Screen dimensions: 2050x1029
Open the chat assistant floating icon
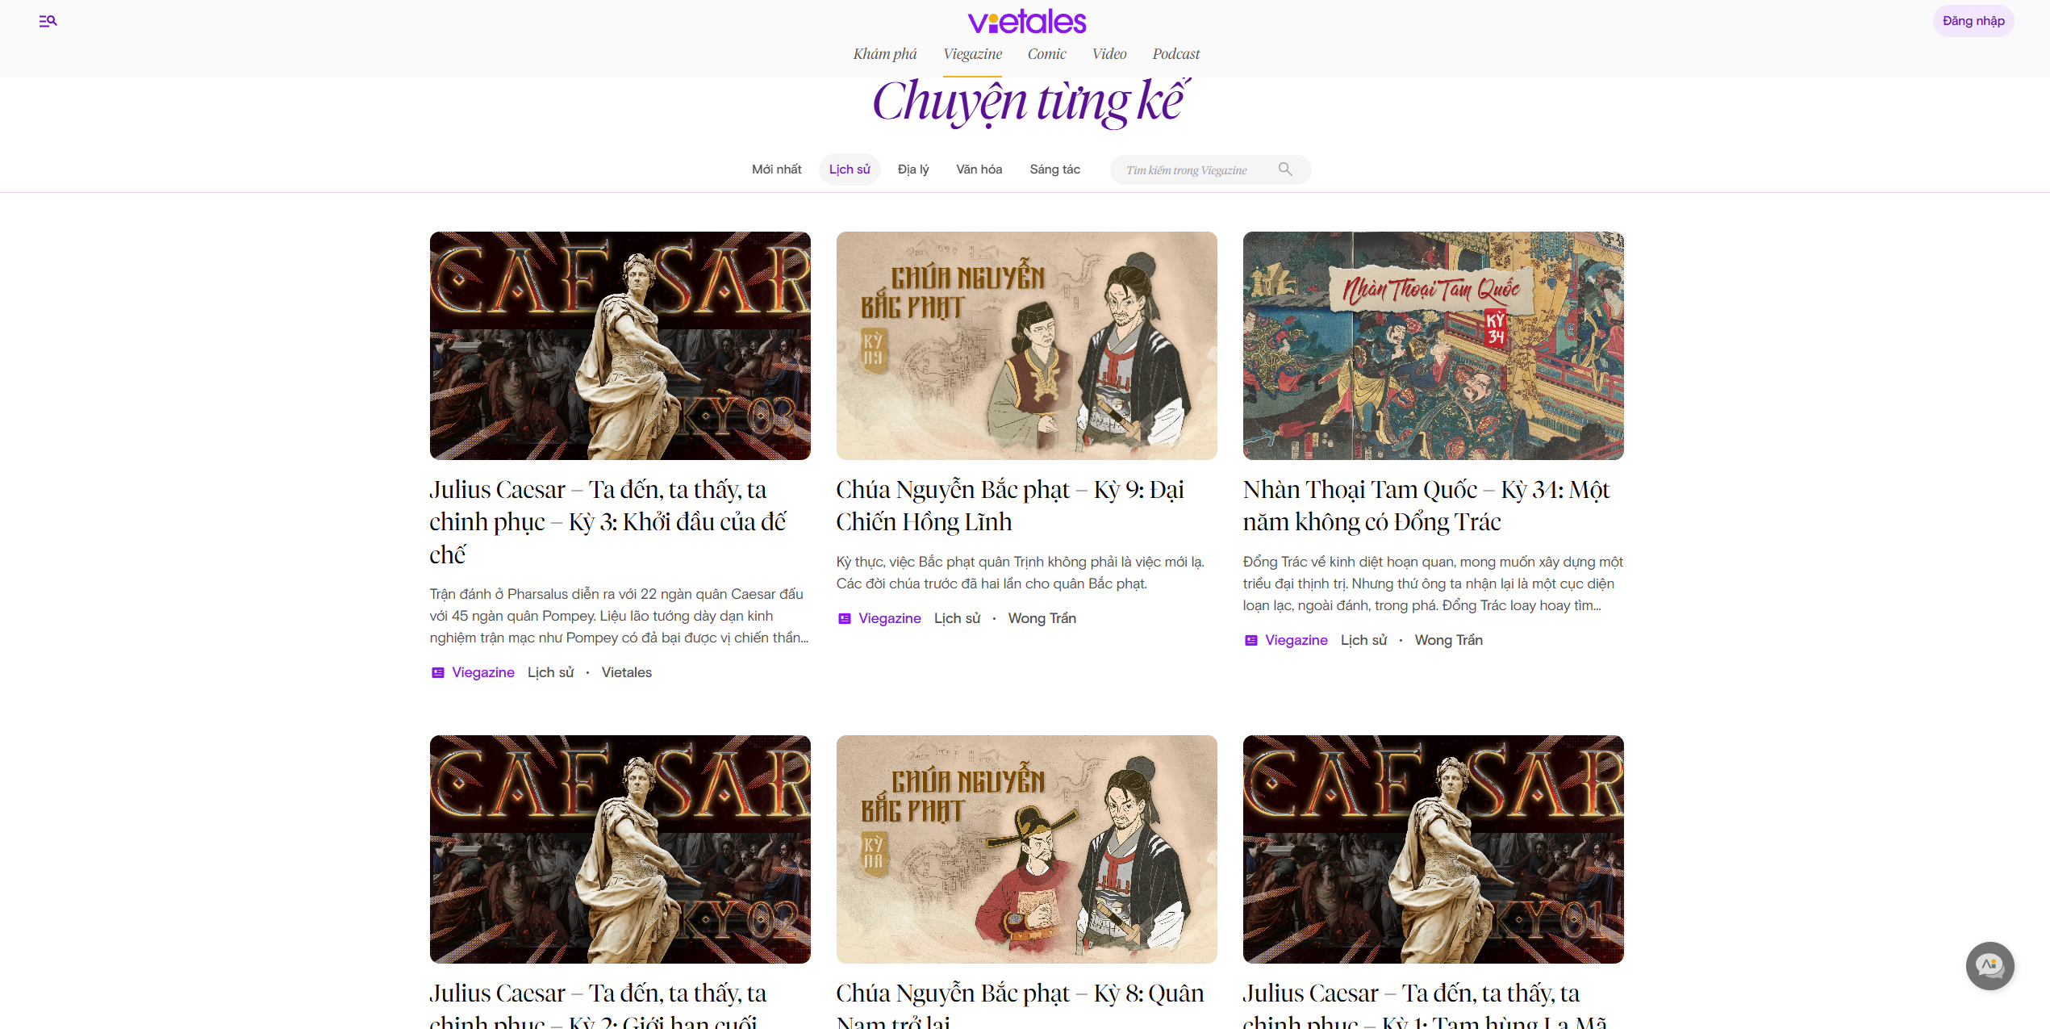(x=1989, y=965)
